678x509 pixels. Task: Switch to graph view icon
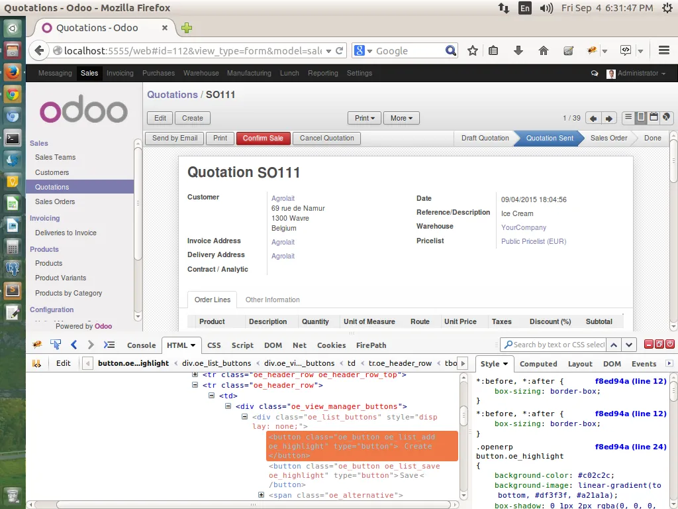tap(666, 117)
